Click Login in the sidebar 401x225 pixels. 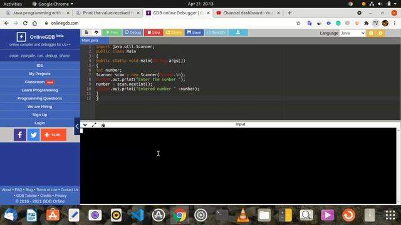click(x=39, y=122)
